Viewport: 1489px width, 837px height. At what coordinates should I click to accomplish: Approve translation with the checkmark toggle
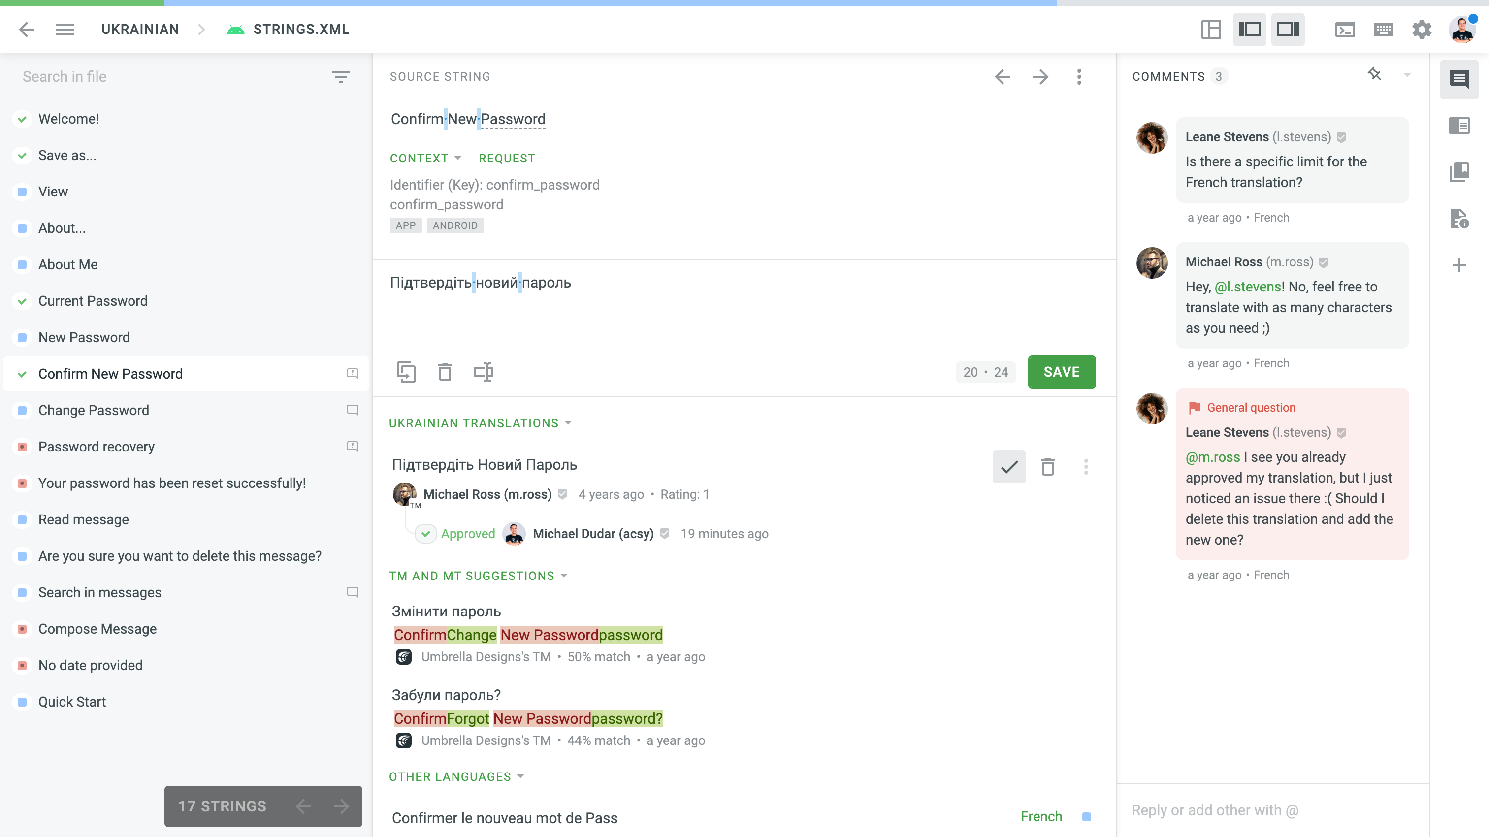tap(1009, 466)
